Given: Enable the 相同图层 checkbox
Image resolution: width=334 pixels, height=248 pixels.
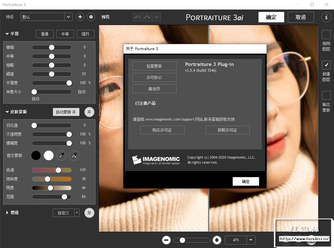Looking at the screenshot, I should coord(326,35).
